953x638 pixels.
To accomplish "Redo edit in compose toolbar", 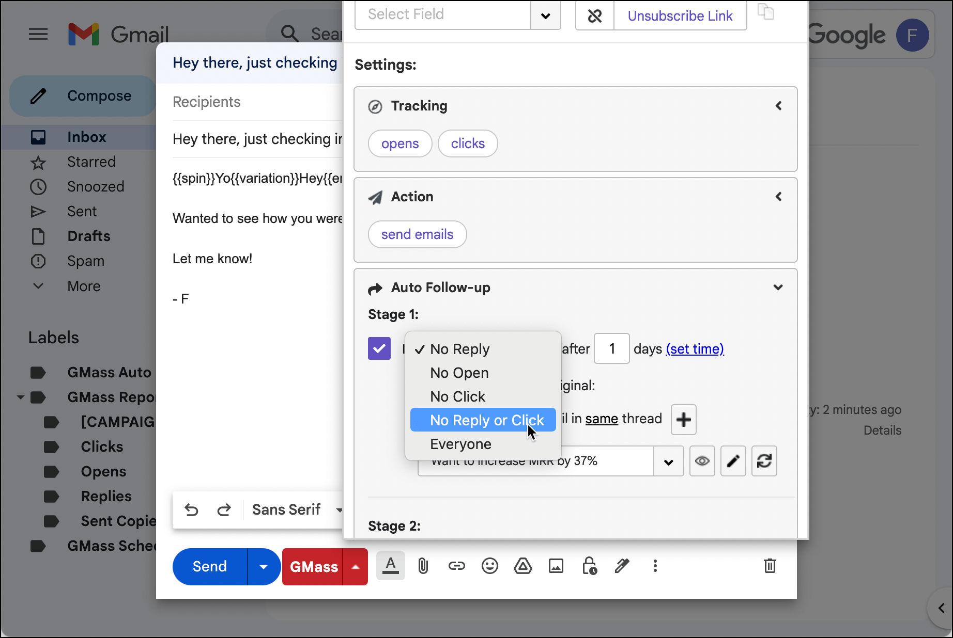I will coord(224,510).
